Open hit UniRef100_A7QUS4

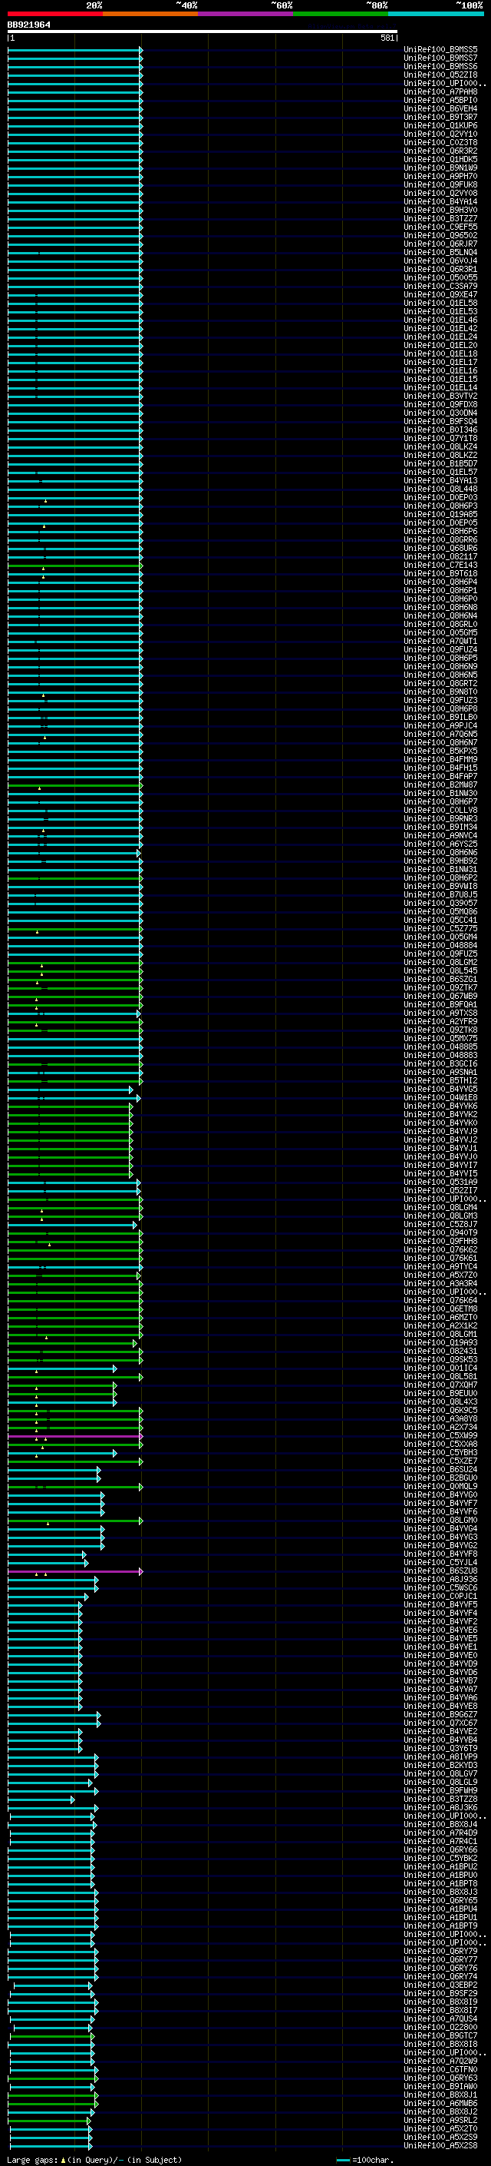tap(440, 2018)
